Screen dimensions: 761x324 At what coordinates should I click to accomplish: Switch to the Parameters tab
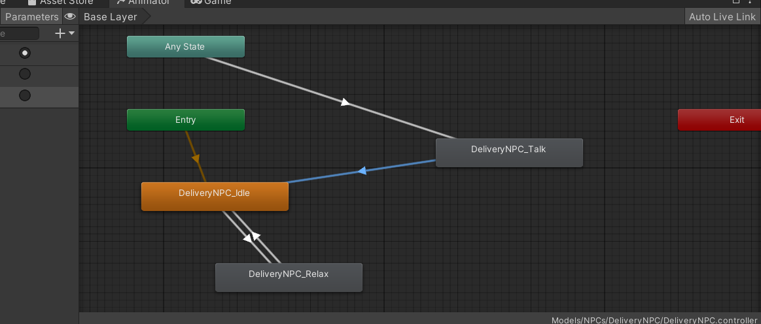coord(31,17)
